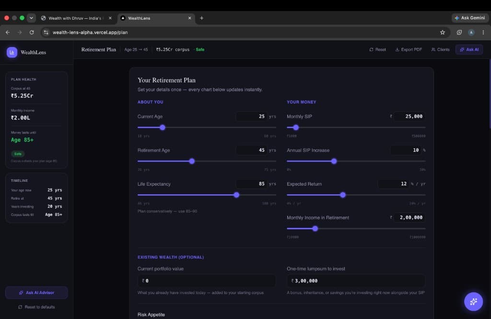
Task: Open the Clients section
Action: 440,49
